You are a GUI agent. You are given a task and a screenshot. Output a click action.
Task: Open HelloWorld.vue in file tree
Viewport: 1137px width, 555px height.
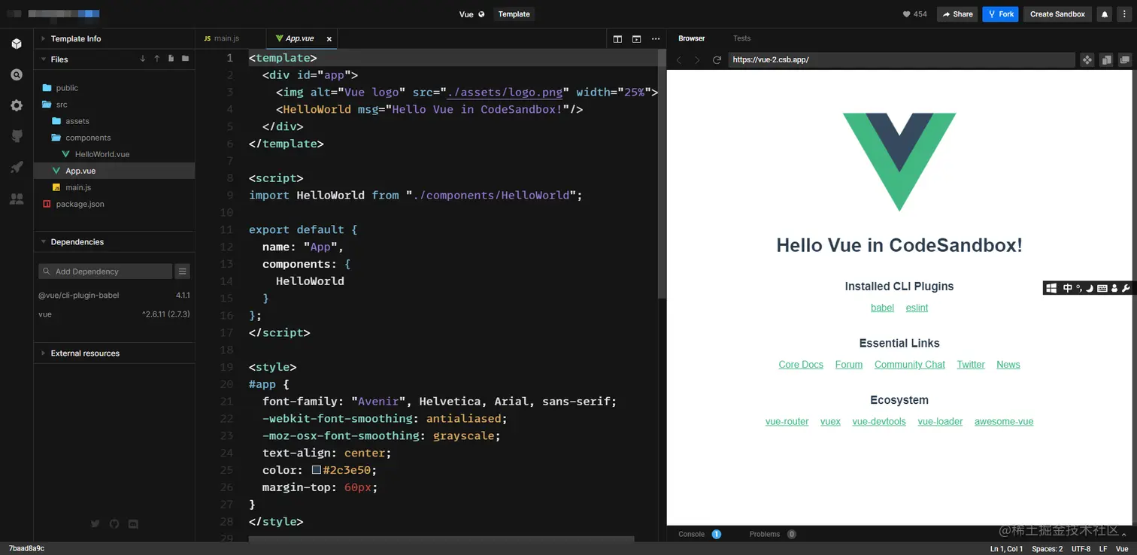tap(114, 154)
